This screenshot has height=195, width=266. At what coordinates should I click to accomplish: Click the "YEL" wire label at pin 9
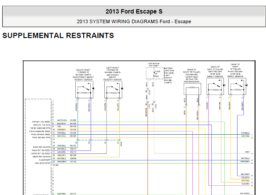[59, 127]
